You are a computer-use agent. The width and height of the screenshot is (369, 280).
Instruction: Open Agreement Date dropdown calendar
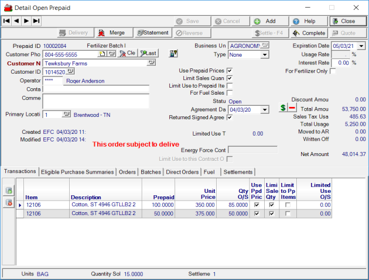[265, 109]
